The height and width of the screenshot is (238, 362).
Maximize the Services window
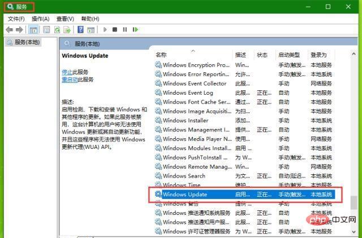328,7
